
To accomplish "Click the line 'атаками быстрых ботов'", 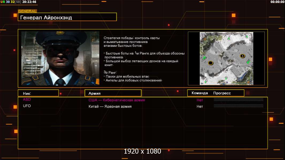I will click(x=123, y=46).
